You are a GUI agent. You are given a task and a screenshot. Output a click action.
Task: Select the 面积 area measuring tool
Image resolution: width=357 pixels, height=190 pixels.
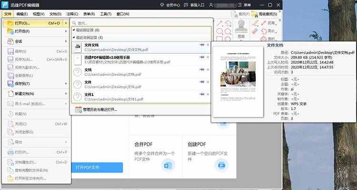[x=268, y=38]
